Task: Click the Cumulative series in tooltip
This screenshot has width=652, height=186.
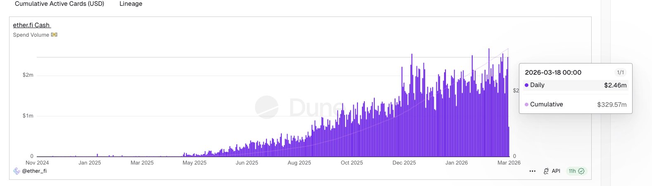Action: point(576,104)
